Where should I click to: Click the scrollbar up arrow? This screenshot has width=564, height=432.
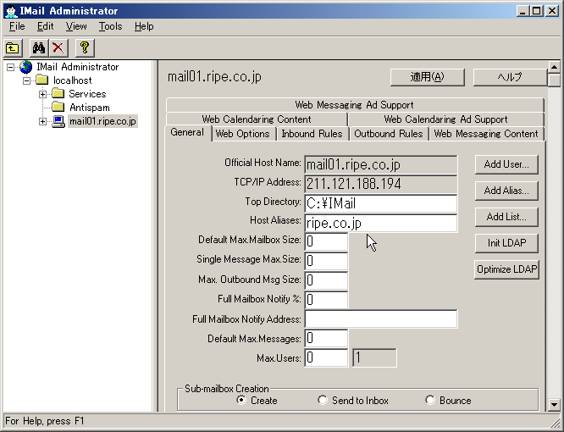tap(555, 67)
